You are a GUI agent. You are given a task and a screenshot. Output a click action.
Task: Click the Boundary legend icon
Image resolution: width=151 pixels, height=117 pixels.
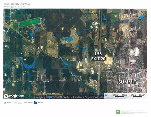click(5, 103)
